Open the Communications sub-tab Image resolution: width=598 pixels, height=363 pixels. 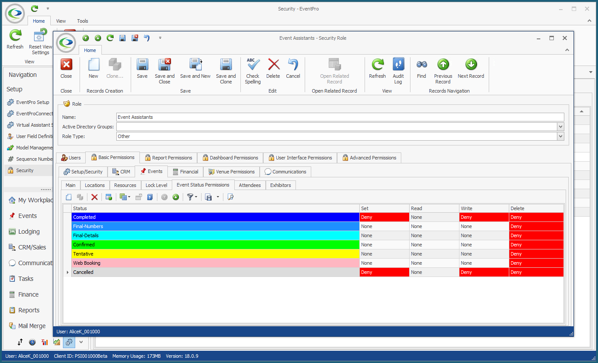coord(285,172)
